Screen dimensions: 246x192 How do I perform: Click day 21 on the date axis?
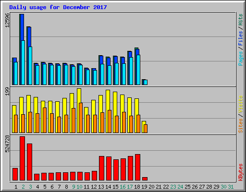coord(159,187)
